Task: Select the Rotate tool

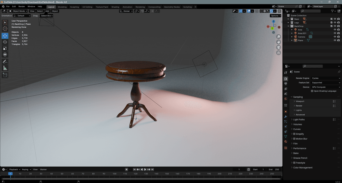Action: point(5,42)
